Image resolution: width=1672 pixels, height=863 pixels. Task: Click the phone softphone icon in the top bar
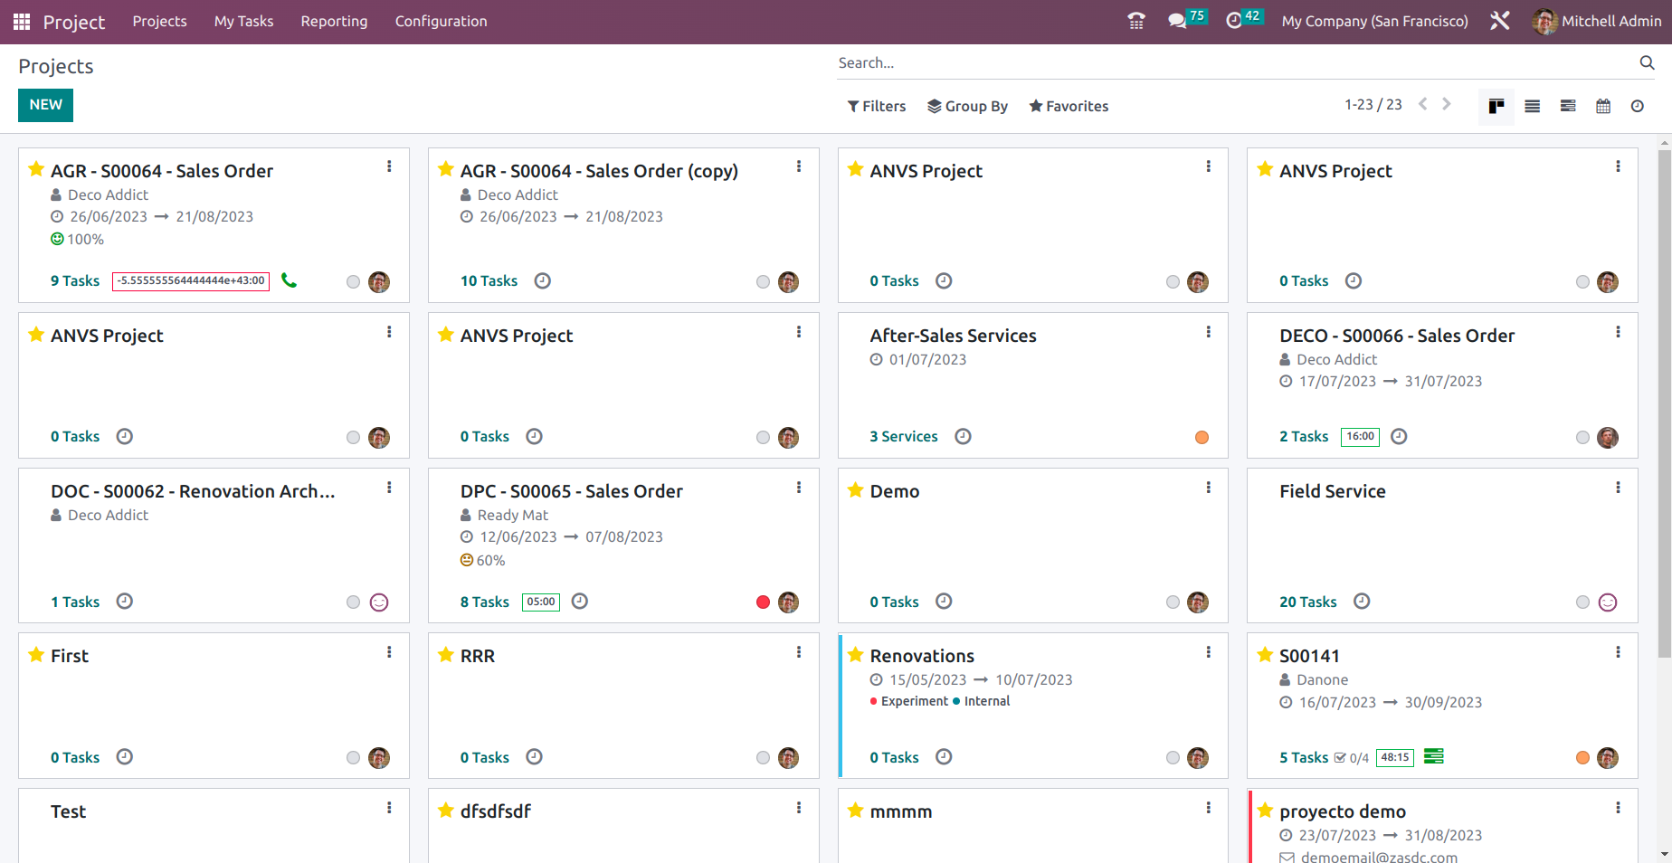point(1136,20)
